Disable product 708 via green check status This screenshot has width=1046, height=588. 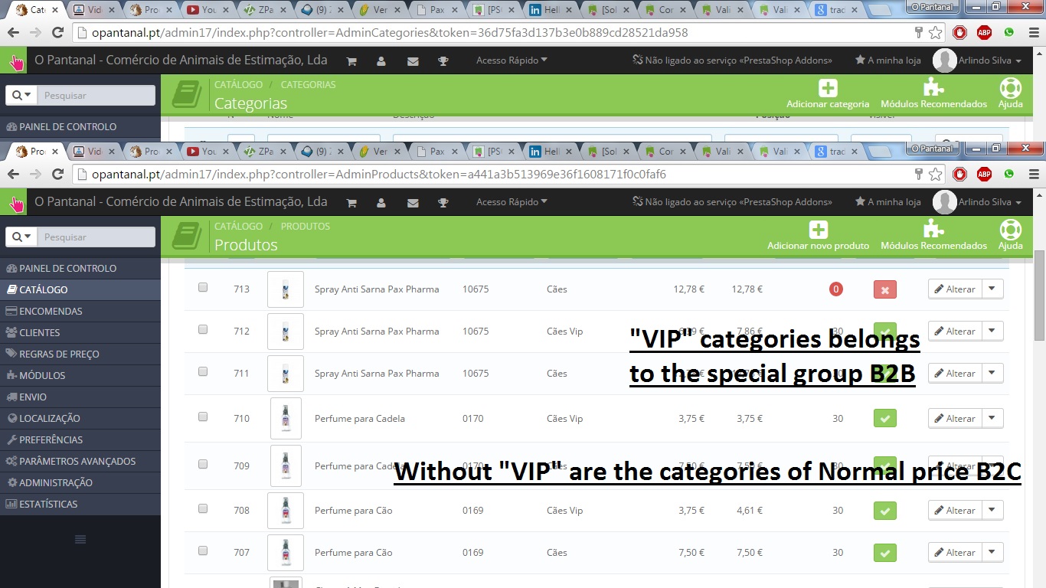(x=884, y=511)
